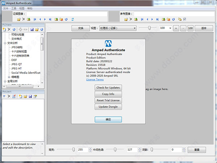This screenshot has height=163, width=217.
Task: Click the 参考图像 path input field
Action: pos(174,14)
